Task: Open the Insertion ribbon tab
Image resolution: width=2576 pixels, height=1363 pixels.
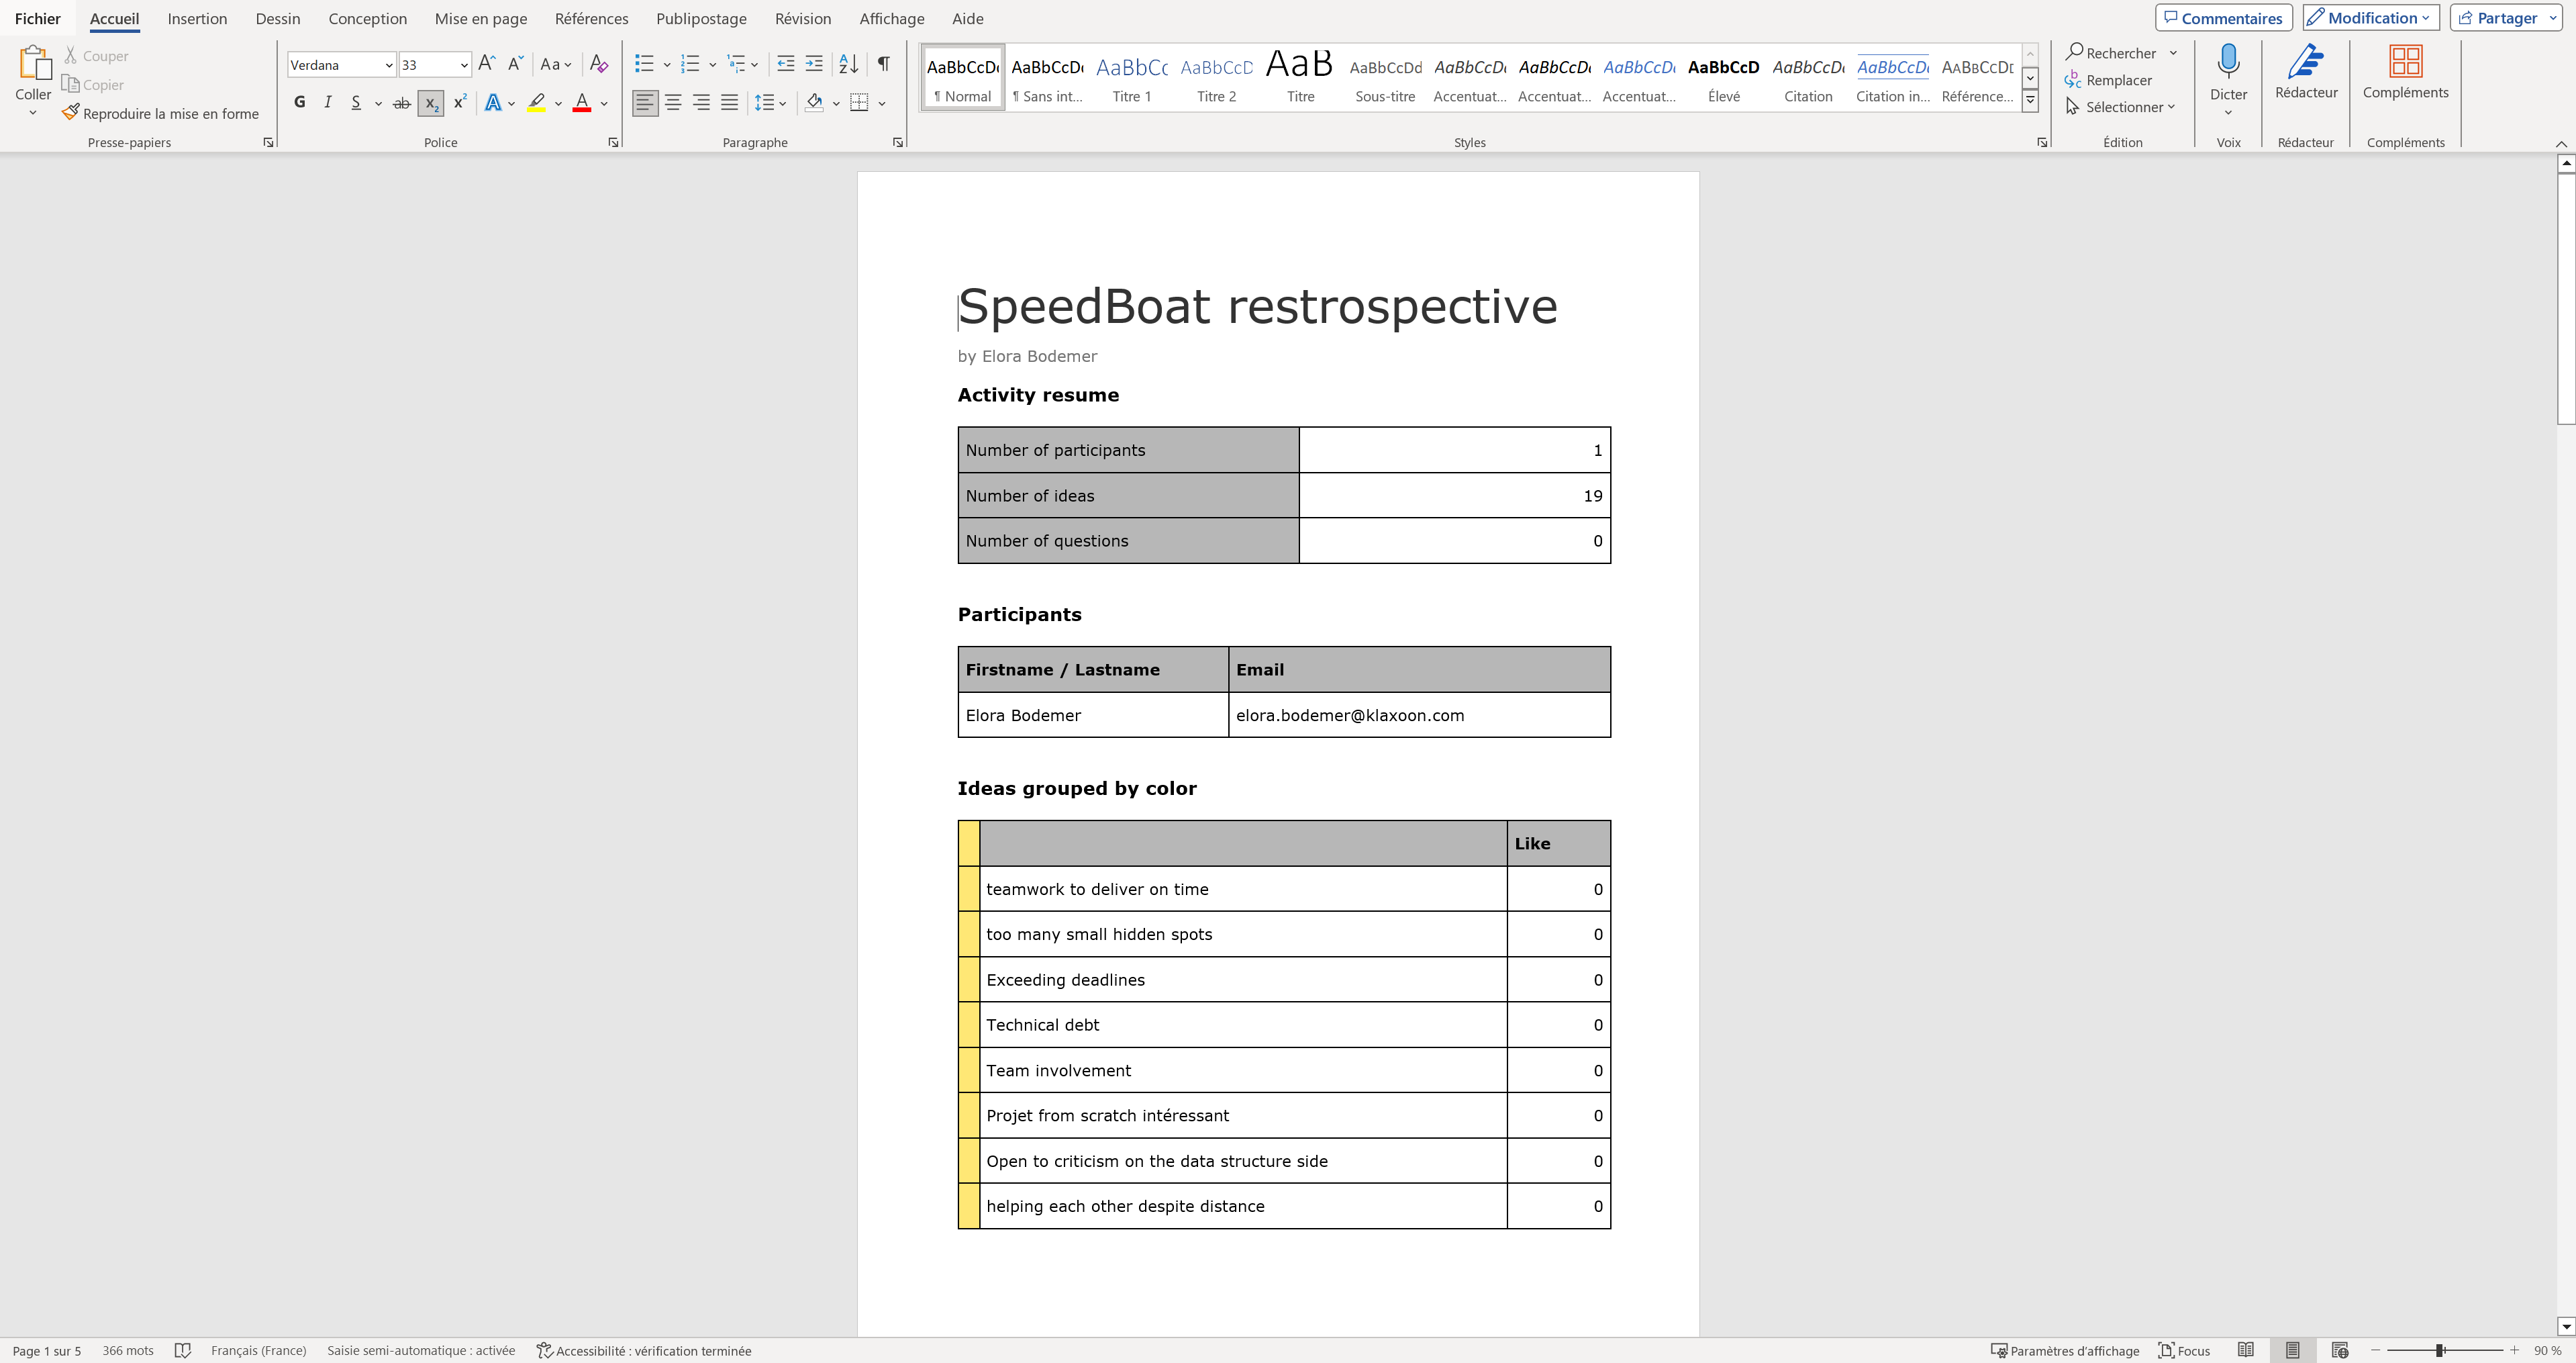Action: click(x=197, y=18)
